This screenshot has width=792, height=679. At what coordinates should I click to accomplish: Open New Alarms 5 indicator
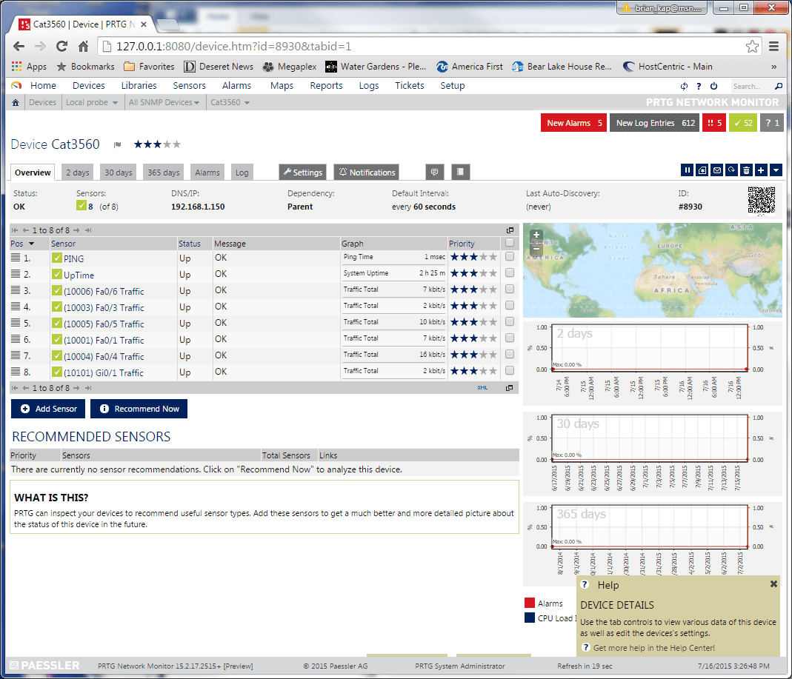(573, 123)
